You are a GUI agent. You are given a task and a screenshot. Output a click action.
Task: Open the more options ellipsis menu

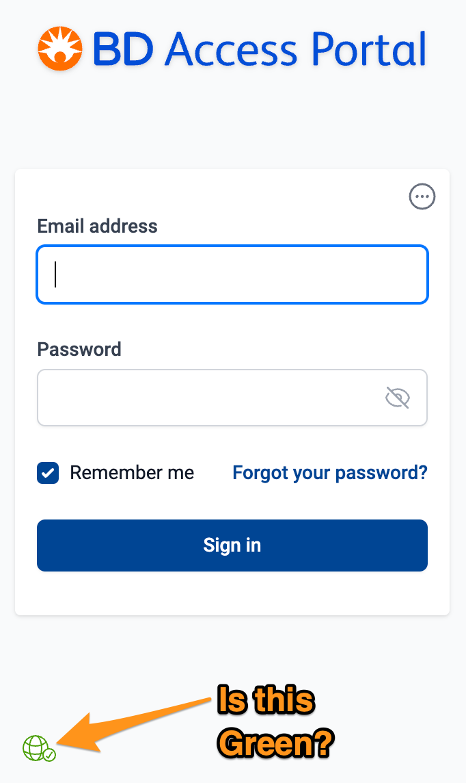(x=422, y=197)
